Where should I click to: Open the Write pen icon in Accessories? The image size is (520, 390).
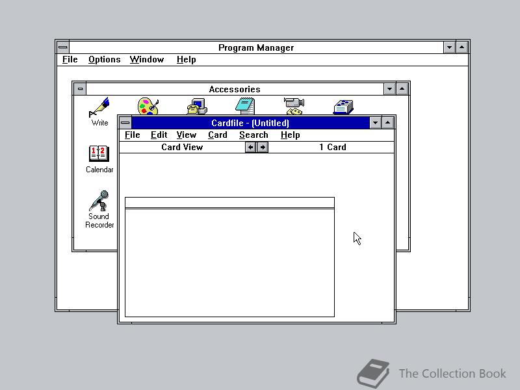[99, 107]
